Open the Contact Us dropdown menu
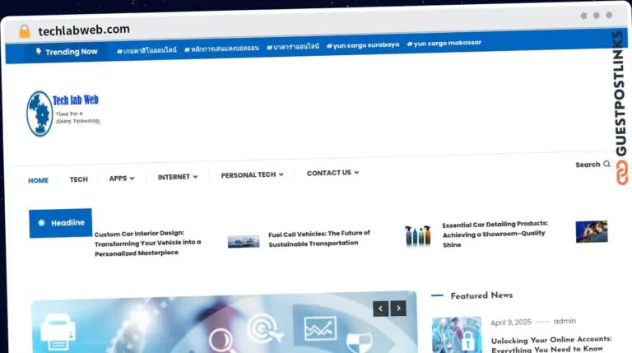This screenshot has width=632, height=353. [x=332, y=173]
